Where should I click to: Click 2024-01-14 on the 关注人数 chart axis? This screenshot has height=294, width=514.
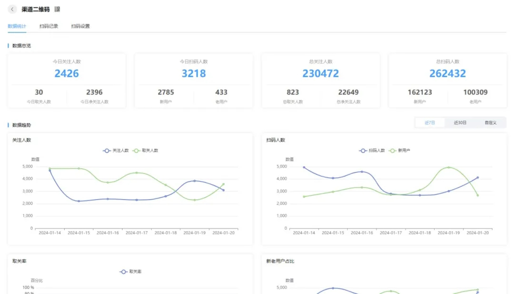pyautogui.click(x=50, y=233)
